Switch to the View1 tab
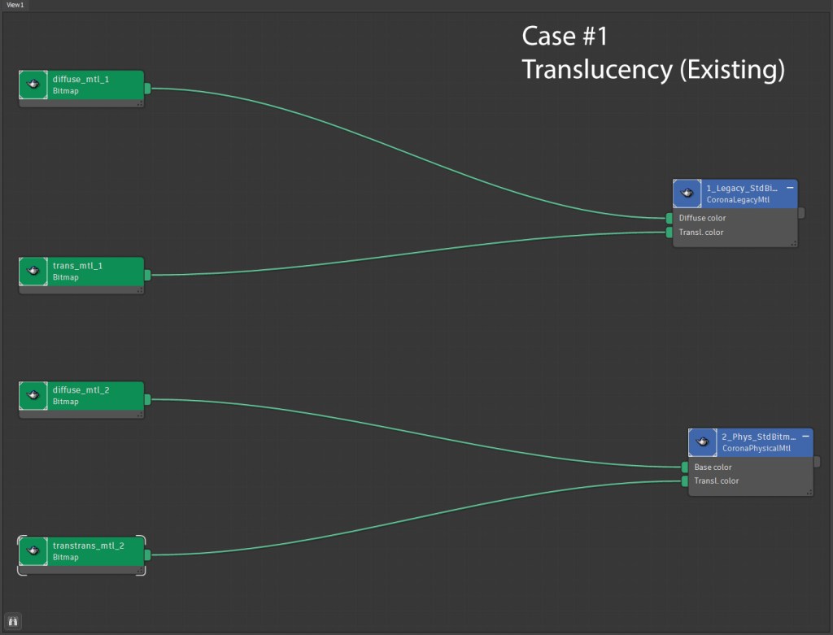The width and height of the screenshot is (833, 635). tap(15, 5)
